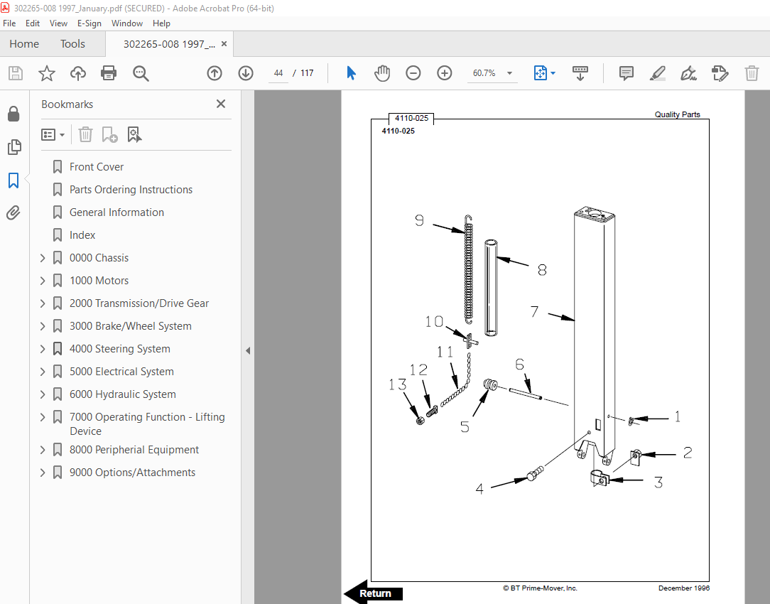The width and height of the screenshot is (770, 604).
Task: Open the bookmarks options dropdown
Action: (x=53, y=134)
